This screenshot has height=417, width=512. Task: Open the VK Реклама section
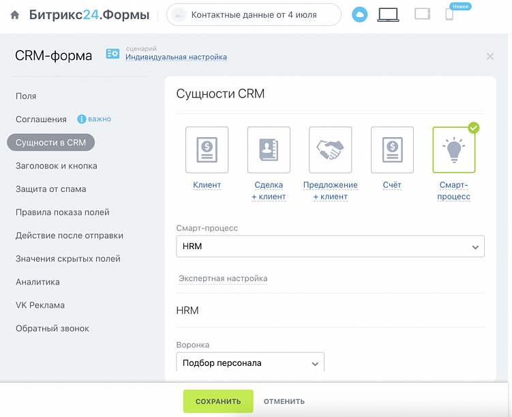click(x=40, y=305)
